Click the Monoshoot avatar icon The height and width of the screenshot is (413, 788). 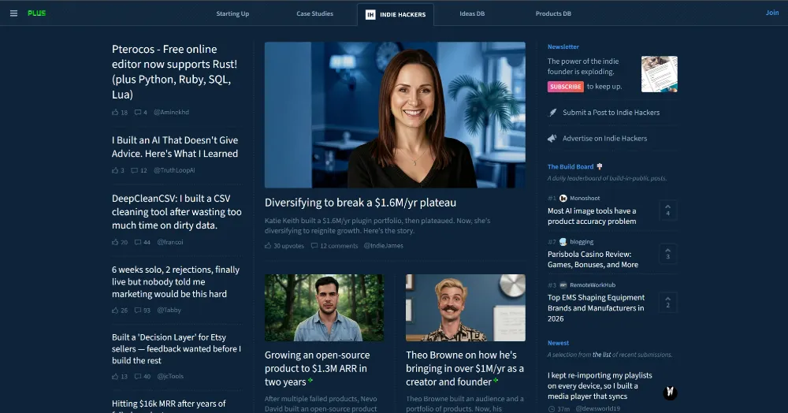(x=563, y=198)
